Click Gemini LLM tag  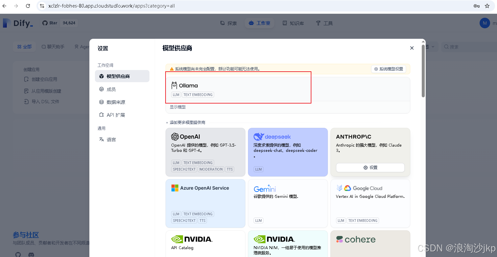click(259, 221)
